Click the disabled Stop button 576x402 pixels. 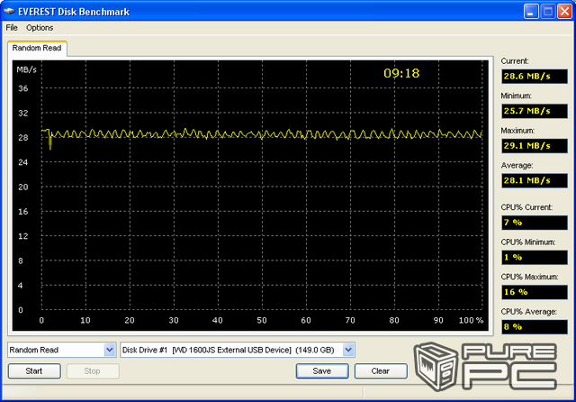tap(93, 370)
